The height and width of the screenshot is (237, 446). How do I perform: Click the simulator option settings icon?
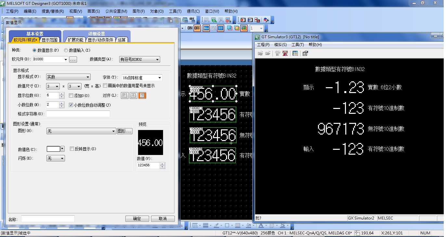tap(305, 53)
